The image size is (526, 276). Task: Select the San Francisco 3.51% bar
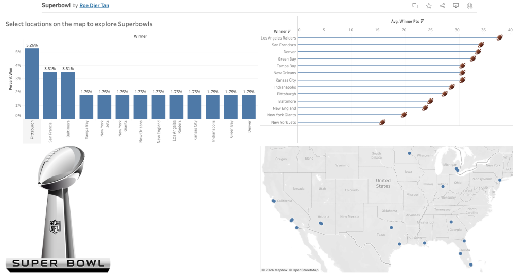pos(50,95)
